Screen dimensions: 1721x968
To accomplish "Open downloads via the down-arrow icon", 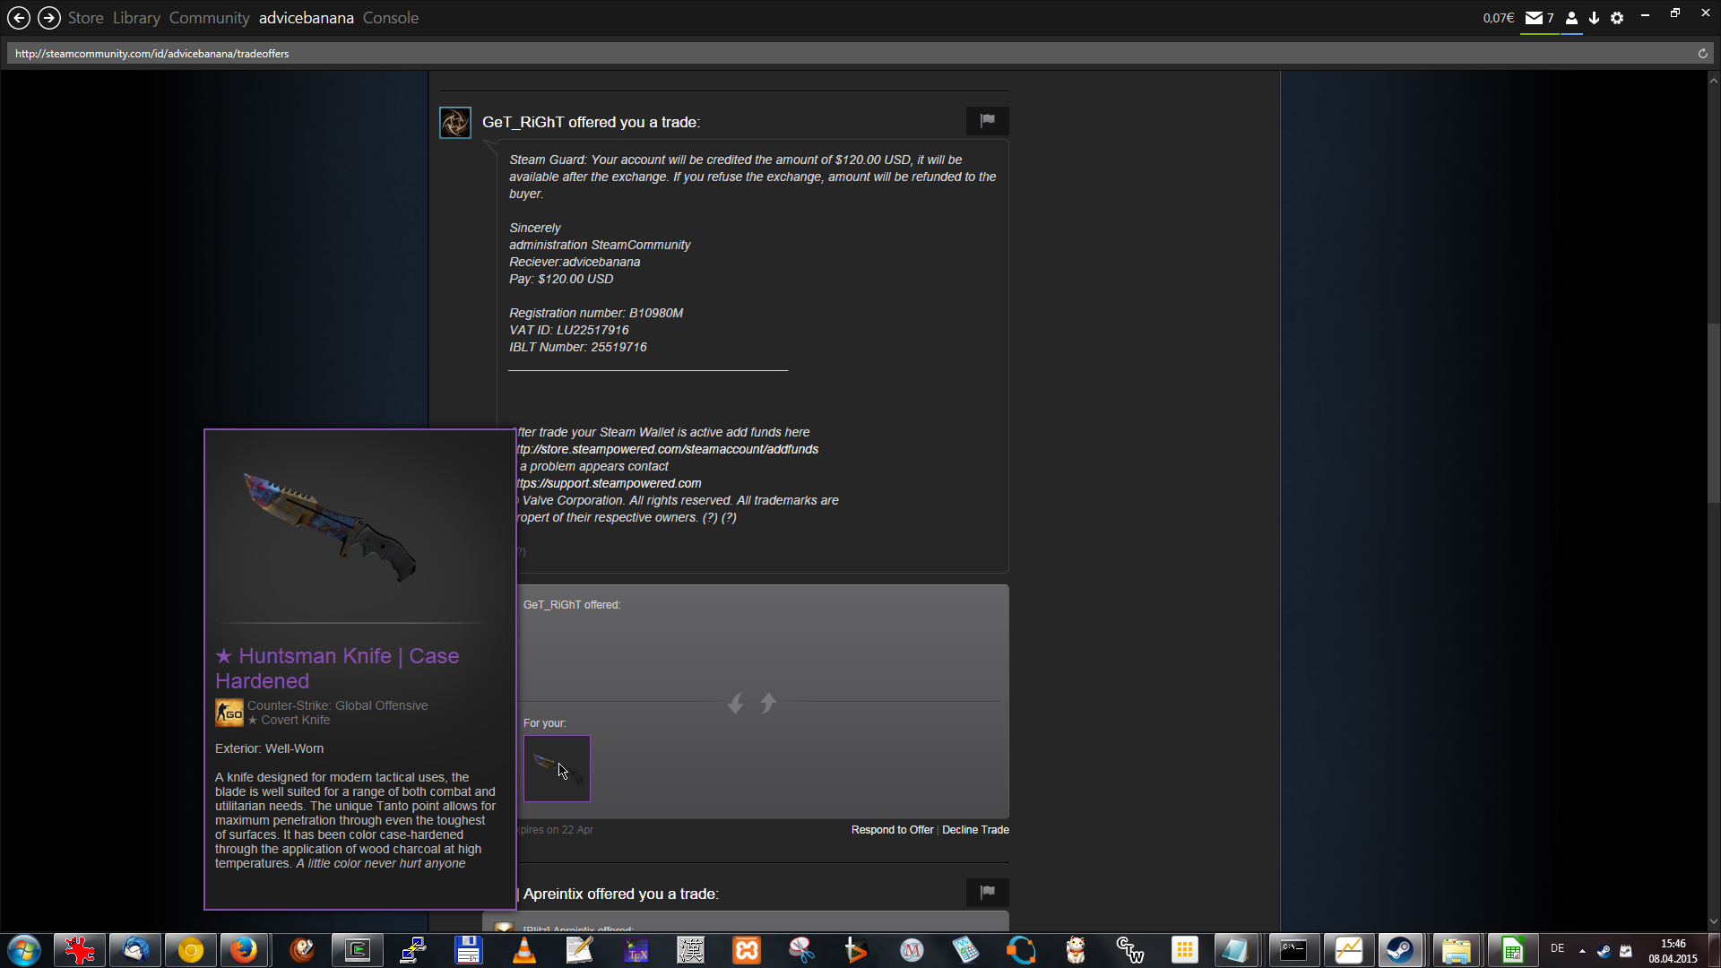I will (x=1594, y=18).
